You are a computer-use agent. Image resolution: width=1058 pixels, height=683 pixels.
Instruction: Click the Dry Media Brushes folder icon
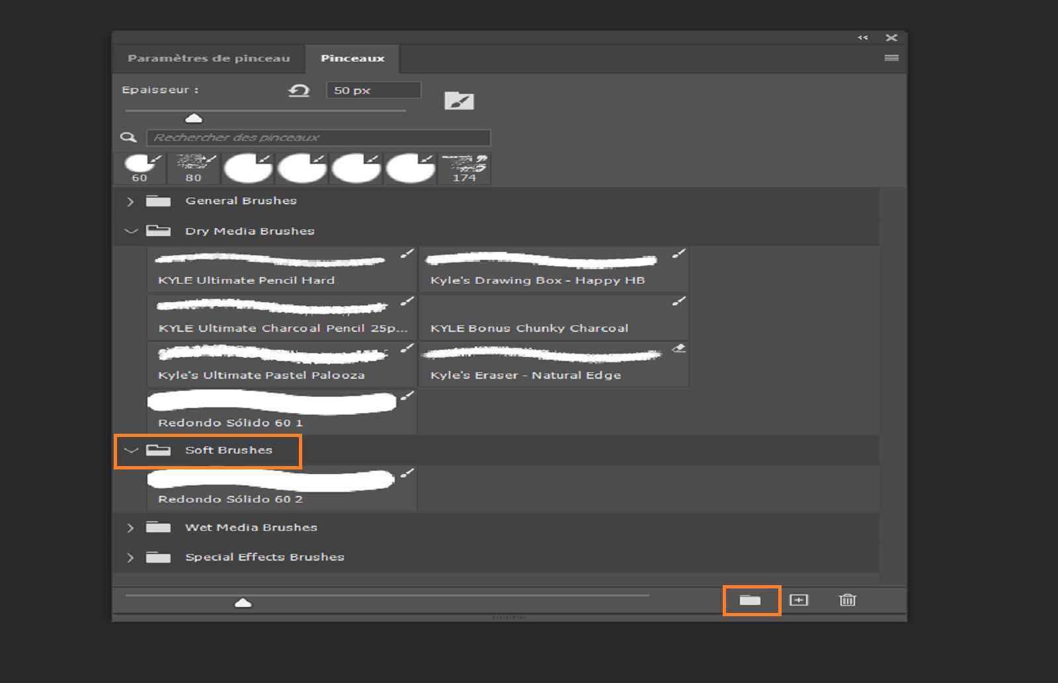(x=158, y=231)
